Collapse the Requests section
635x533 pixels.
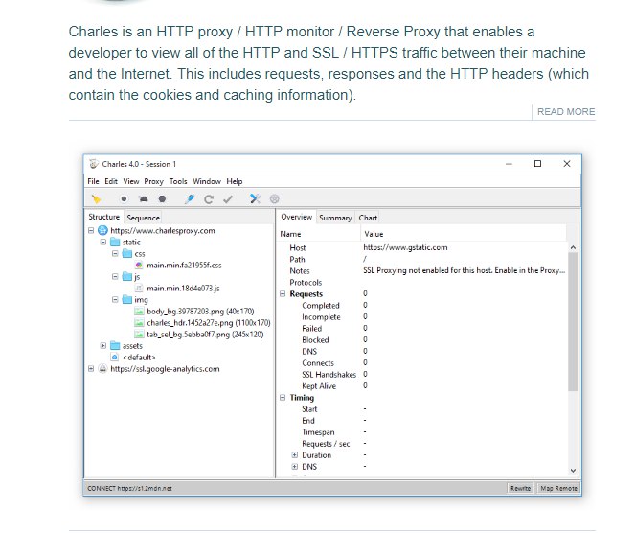point(283,294)
